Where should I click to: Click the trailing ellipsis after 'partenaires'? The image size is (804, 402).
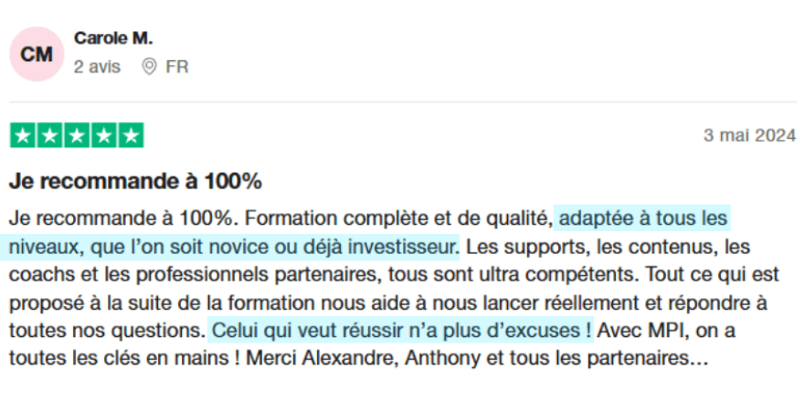click(700, 361)
